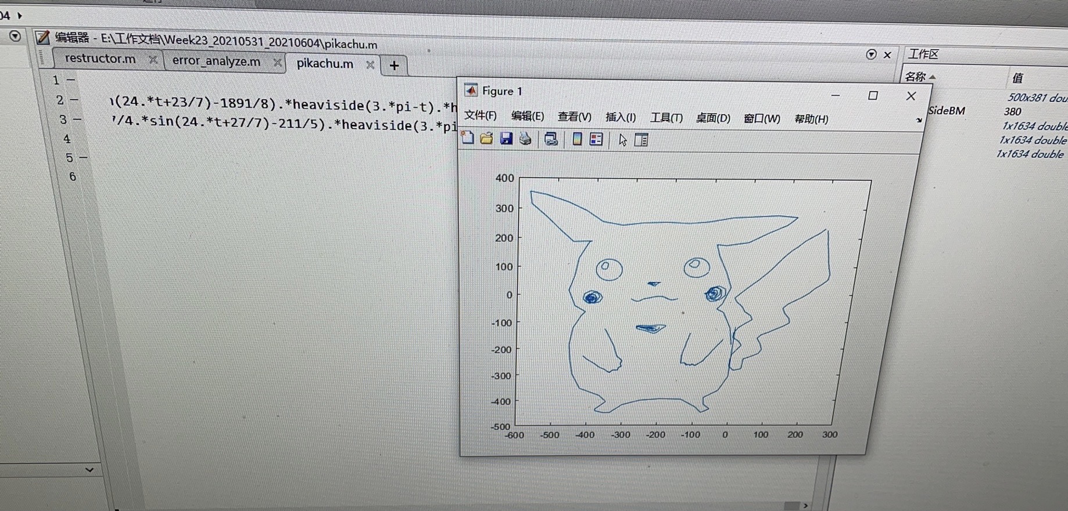Add a new editor tab with plus button
Viewport: 1068px width, 511px height.
click(x=394, y=66)
